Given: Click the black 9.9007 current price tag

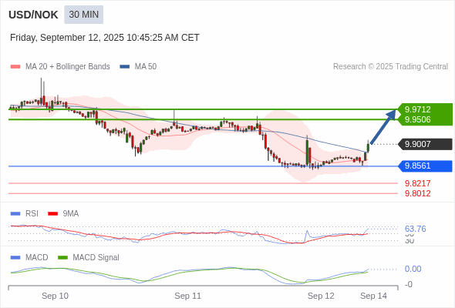Looking at the screenshot, I should coord(425,144).
